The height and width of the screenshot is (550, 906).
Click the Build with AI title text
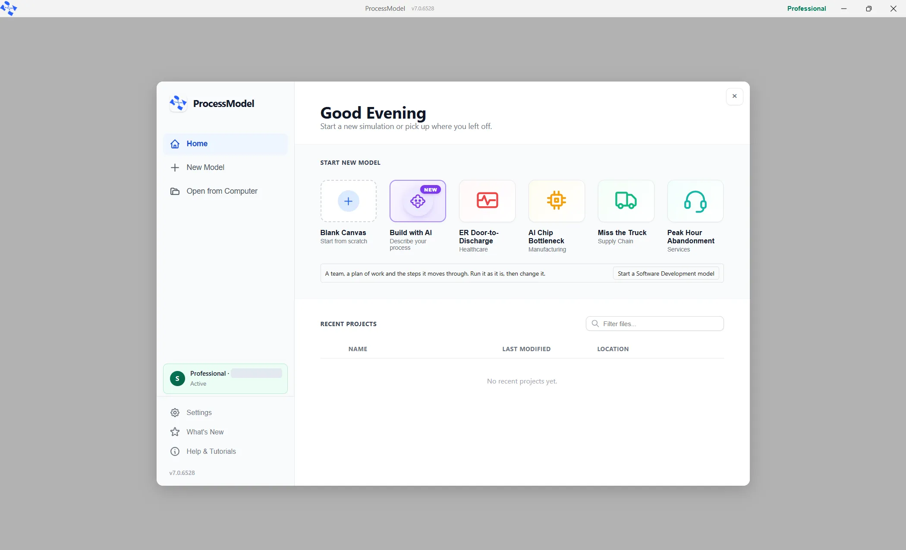pyautogui.click(x=411, y=233)
